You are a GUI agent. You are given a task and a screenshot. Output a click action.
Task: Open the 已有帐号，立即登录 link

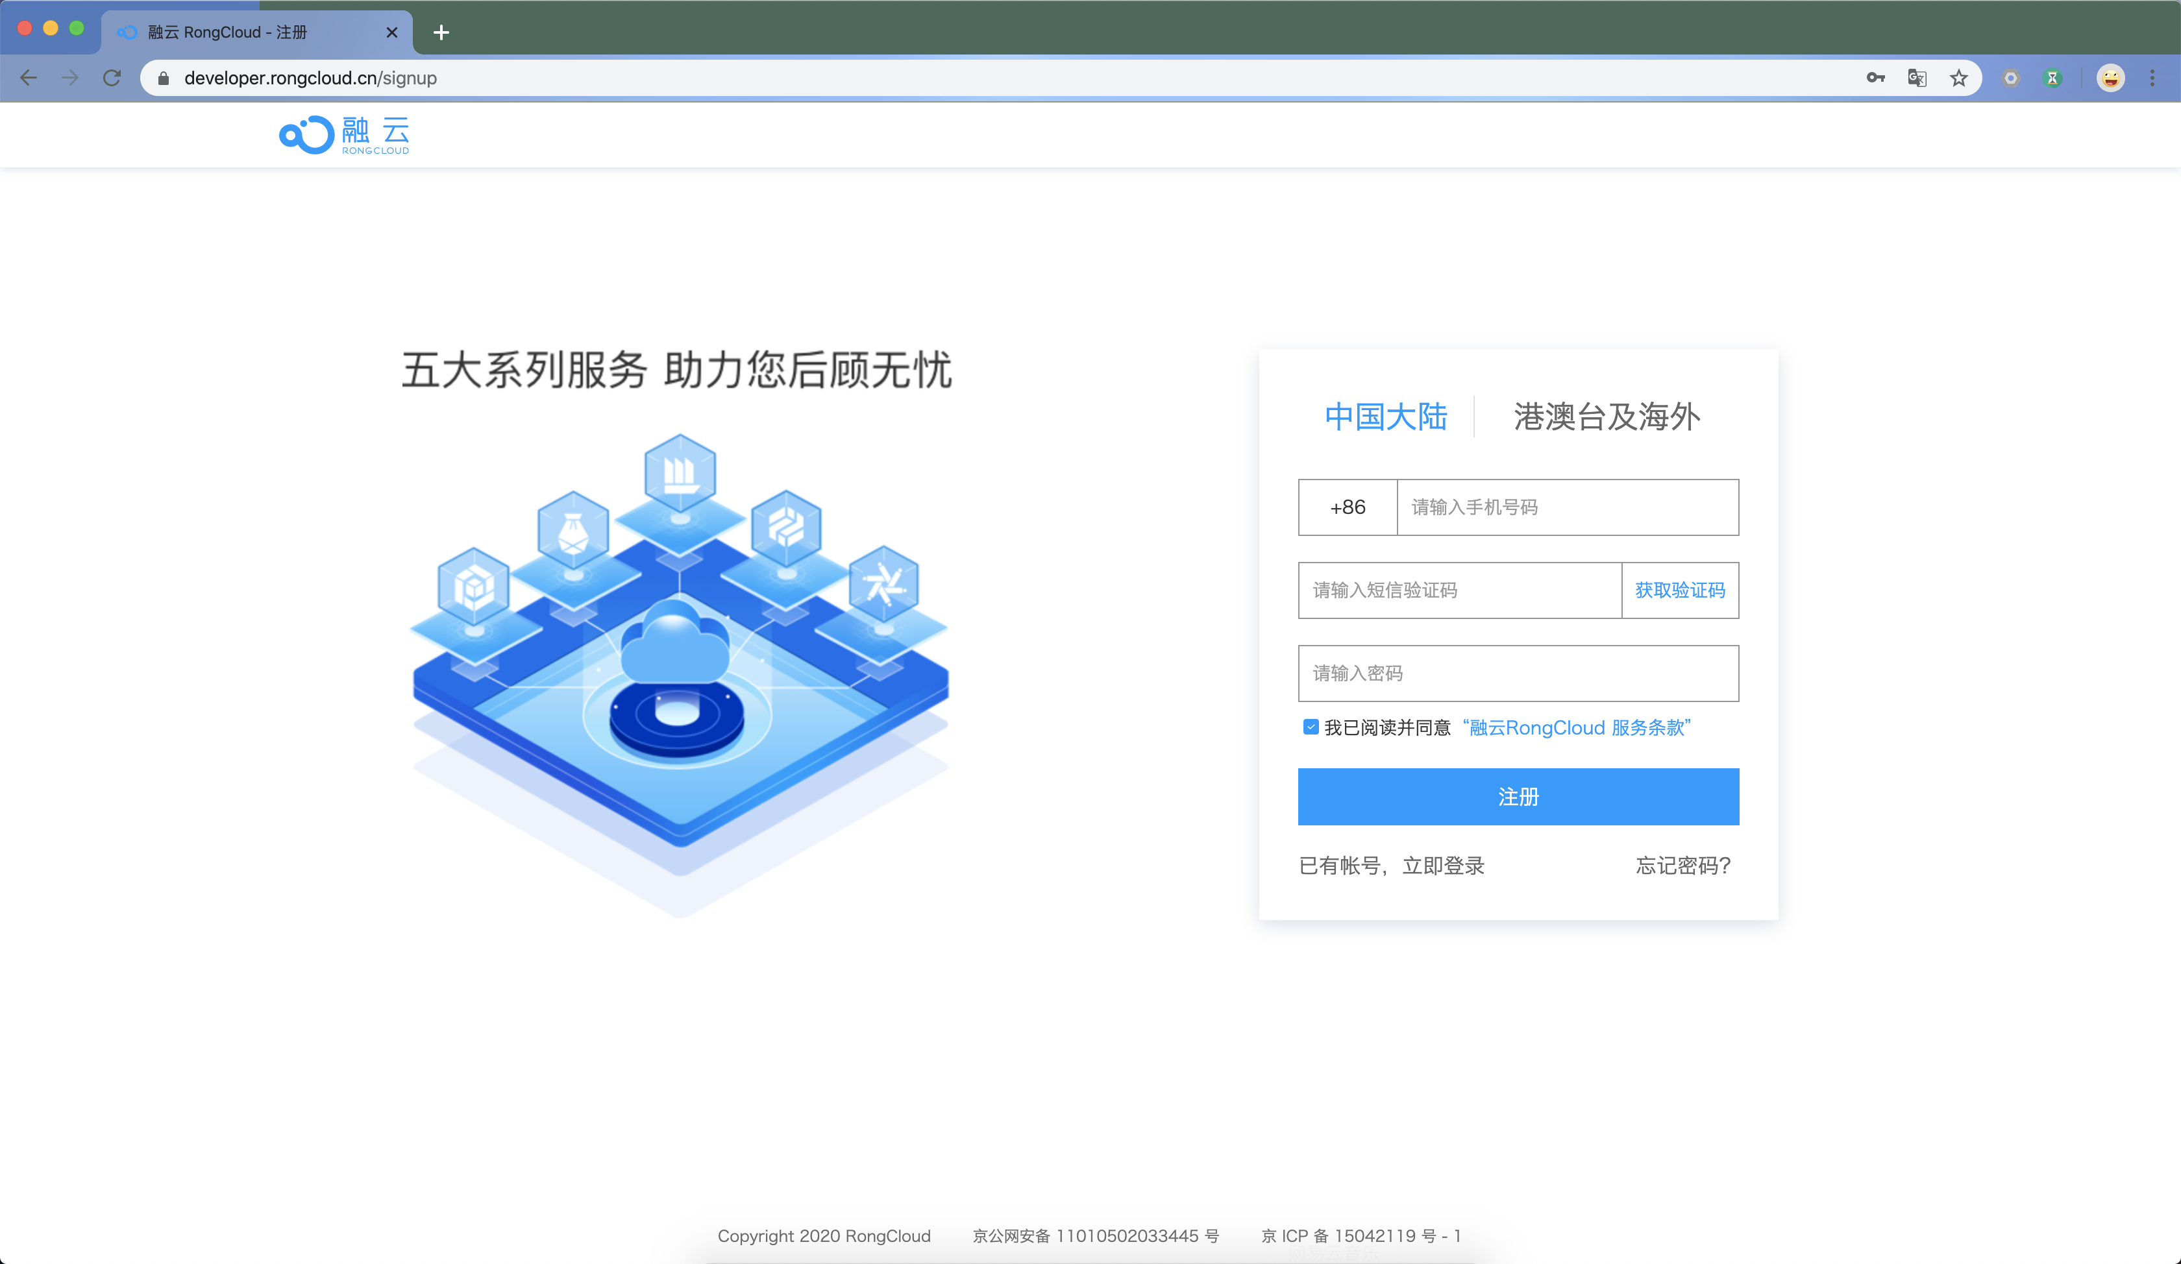coord(1392,866)
